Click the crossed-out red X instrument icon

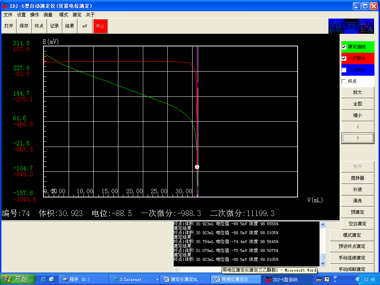[x=366, y=26]
